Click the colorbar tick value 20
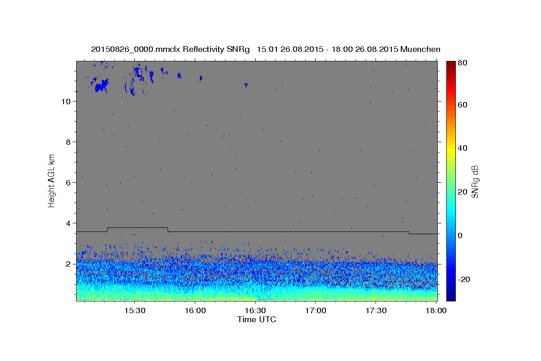541x361 pixels. pos(463,192)
